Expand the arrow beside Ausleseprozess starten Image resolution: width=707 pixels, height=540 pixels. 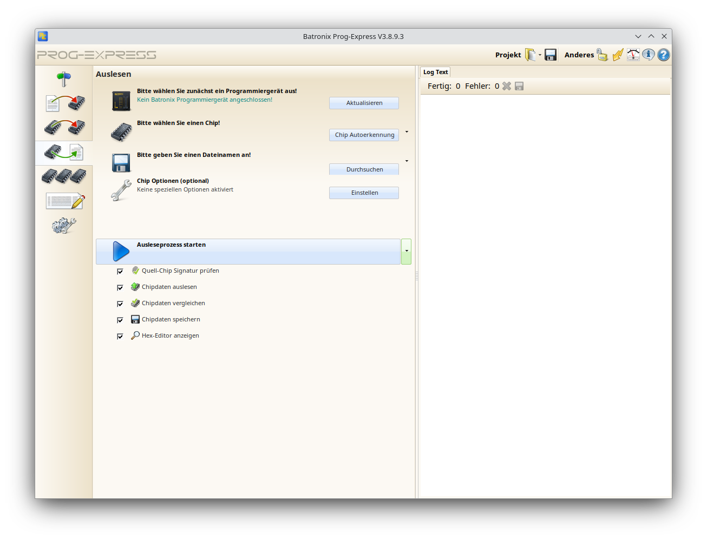406,251
